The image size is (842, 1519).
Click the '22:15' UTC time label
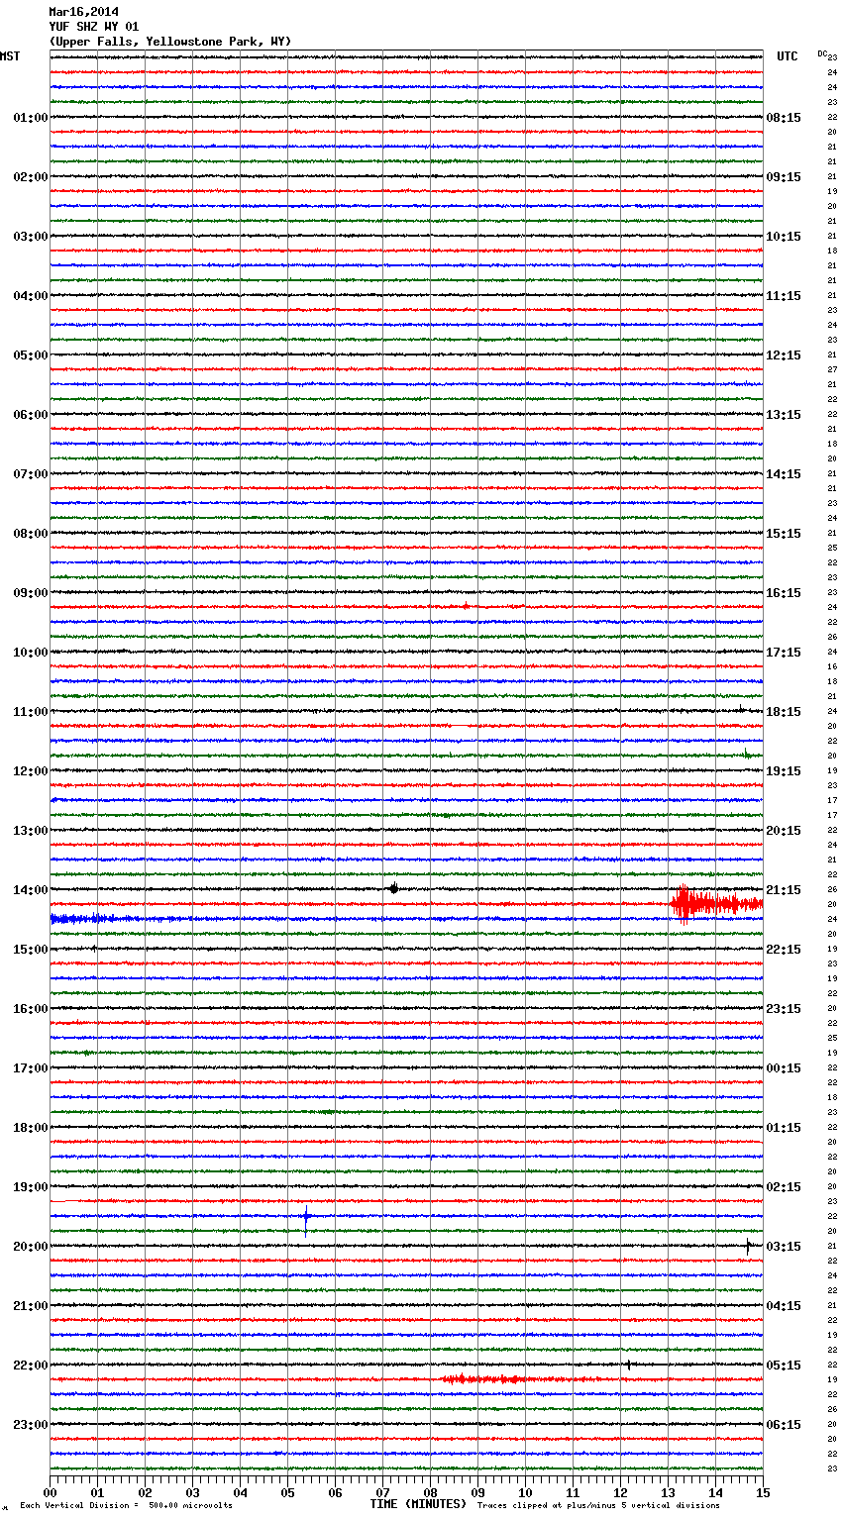tap(784, 950)
